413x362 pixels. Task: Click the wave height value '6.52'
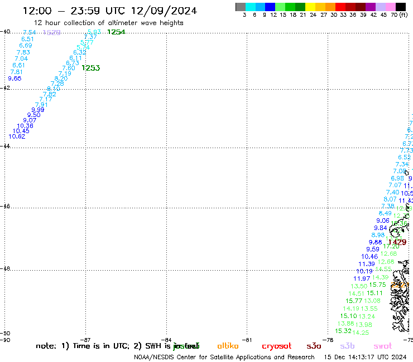[x=404, y=157]
